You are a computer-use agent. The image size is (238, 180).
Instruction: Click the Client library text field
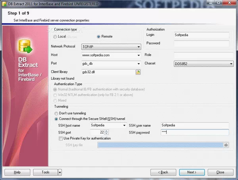108,72
